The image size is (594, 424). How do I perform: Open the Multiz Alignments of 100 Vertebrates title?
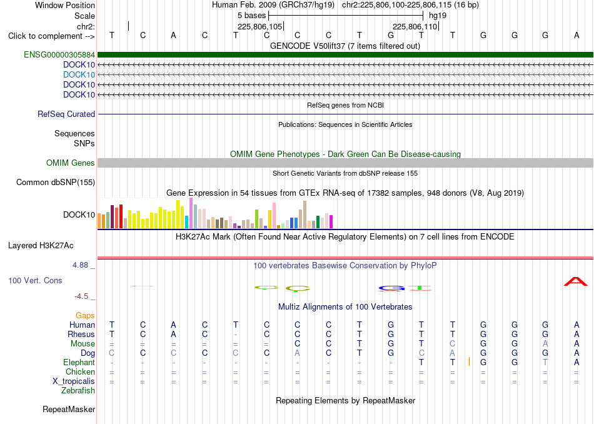pyautogui.click(x=345, y=307)
